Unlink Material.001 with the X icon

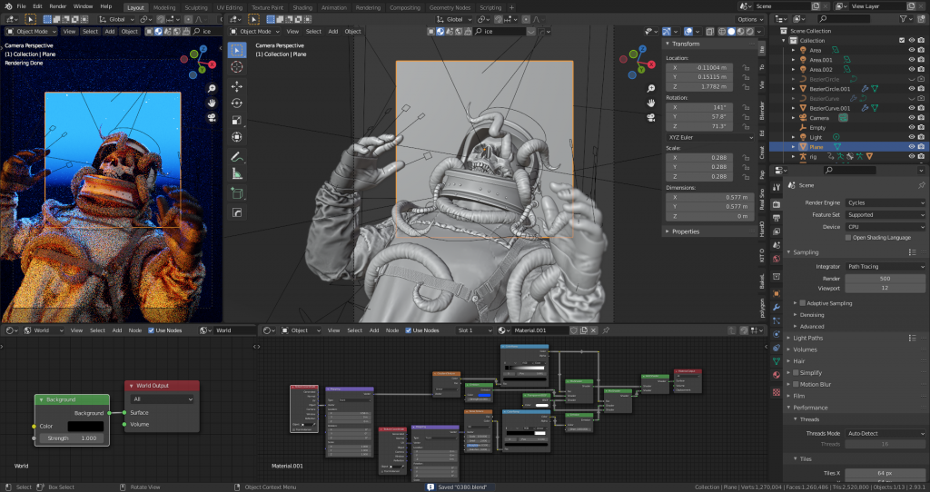593,330
